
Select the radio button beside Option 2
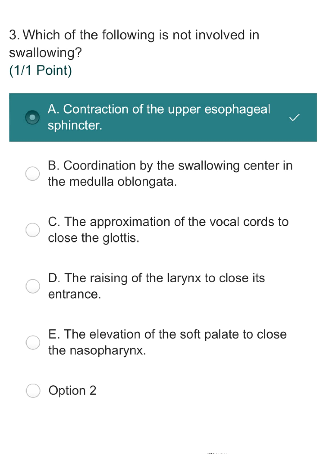tap(33, 390)
